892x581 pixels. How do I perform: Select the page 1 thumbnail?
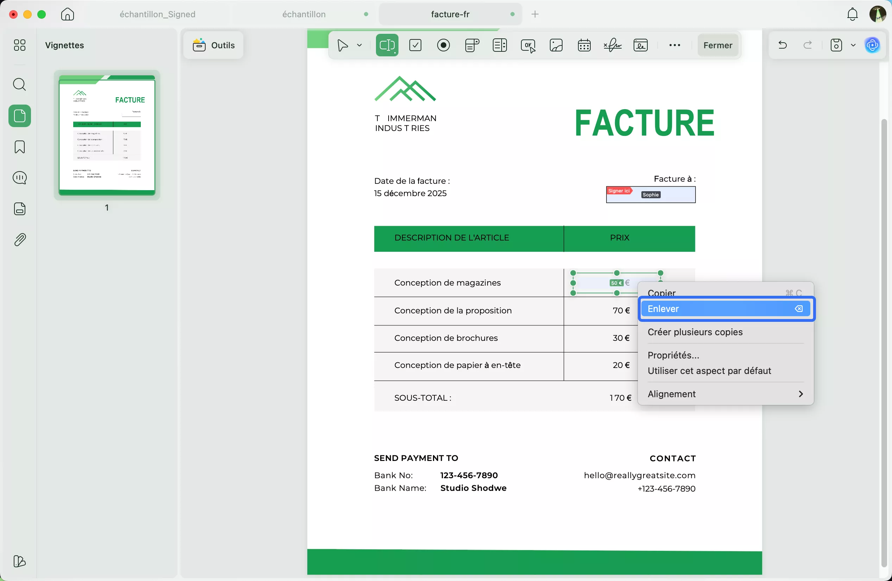(x=107, y=135)
